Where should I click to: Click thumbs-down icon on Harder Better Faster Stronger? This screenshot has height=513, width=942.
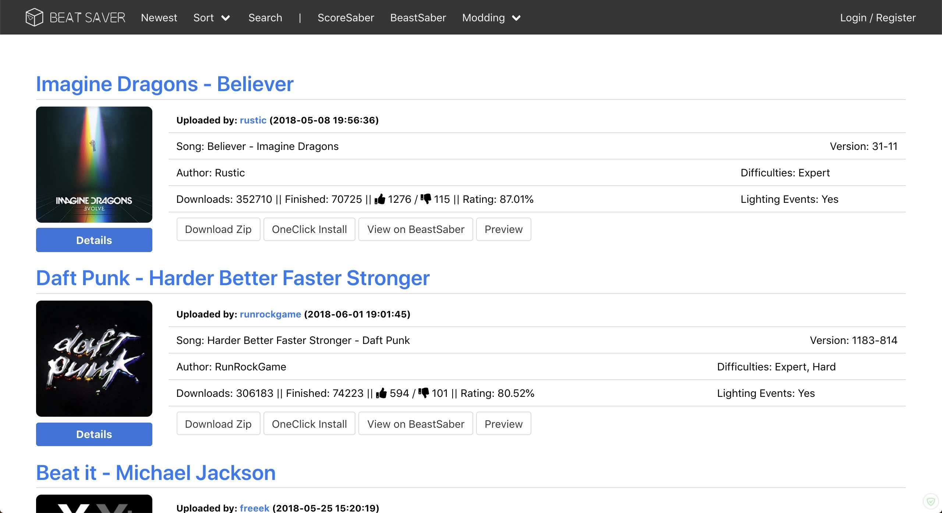[x=424, y=393]
